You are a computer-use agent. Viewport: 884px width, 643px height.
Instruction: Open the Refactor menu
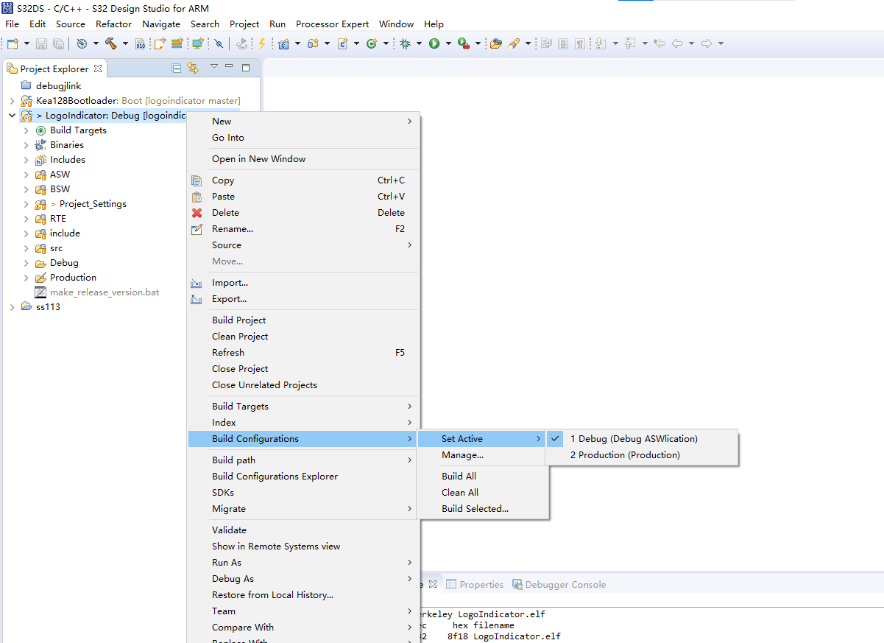point(113,24)
